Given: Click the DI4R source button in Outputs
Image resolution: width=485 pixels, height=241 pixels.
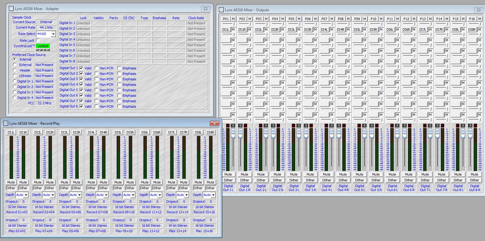Looking at the screenshot, I should 341,30.
